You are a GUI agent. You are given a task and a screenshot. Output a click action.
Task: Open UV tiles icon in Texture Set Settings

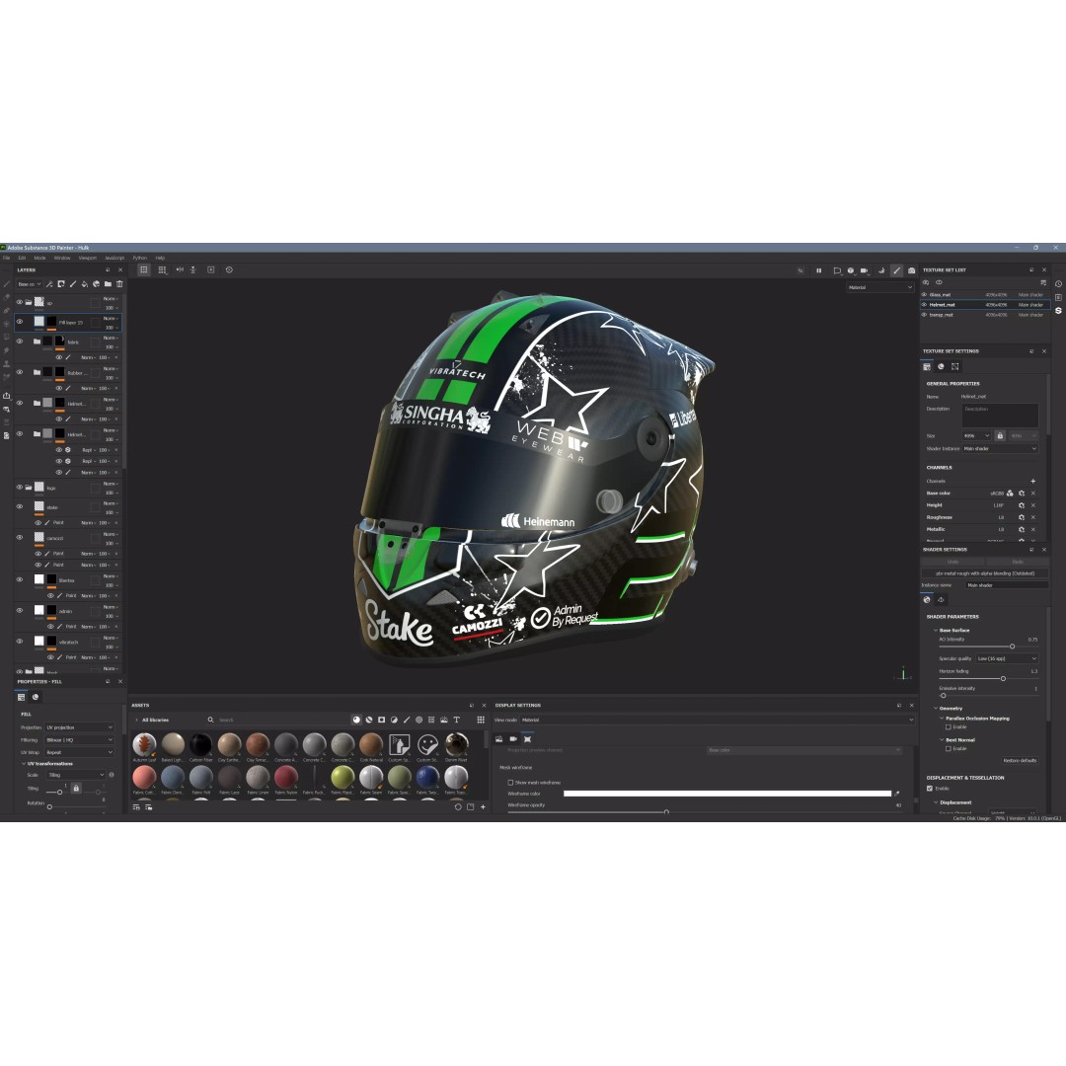(955, 366)
